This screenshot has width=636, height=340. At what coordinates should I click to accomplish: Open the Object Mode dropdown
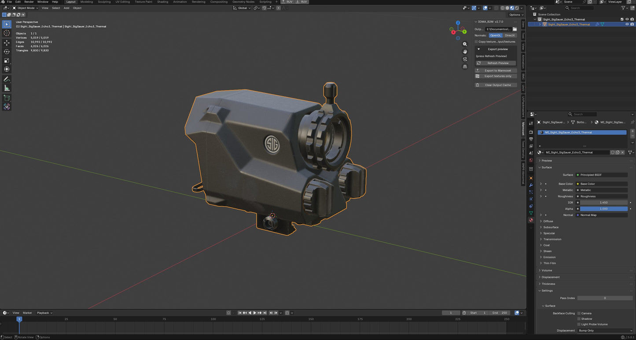[x=26, y=8]
